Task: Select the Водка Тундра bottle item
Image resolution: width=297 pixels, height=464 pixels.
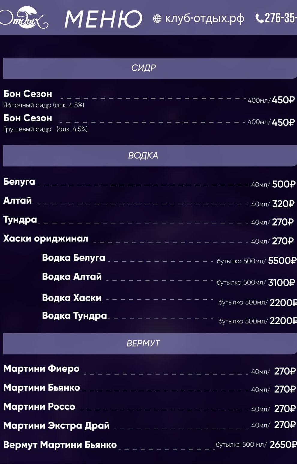Action: click(x=74, y=316)
